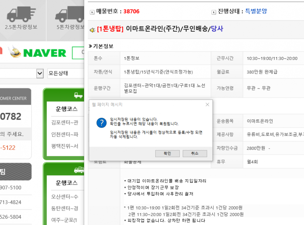
Task: Click the 톤수 label cell
Action: click(x=104, y=58)
